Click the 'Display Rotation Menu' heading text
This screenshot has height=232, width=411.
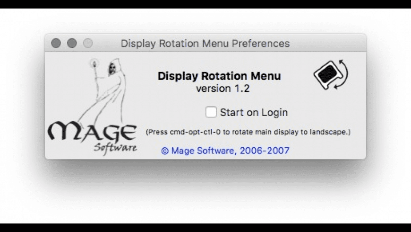219,76
